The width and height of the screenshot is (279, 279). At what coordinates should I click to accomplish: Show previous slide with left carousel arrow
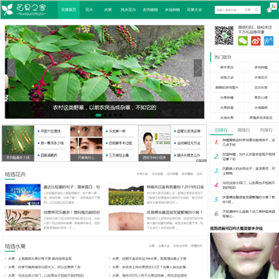[x=12, y=68]
